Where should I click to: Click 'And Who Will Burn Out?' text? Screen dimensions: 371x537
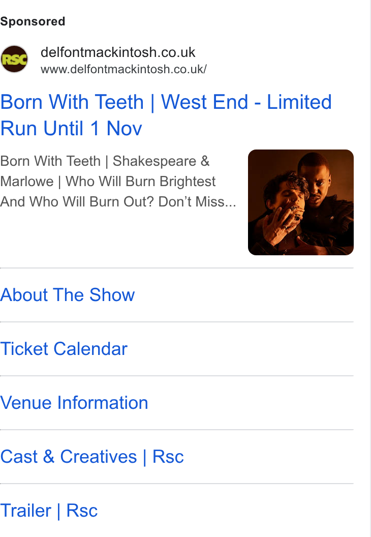coord(77,202)
